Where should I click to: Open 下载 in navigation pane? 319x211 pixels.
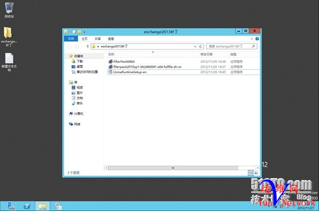pyautogui.click(x=78, y=61)
